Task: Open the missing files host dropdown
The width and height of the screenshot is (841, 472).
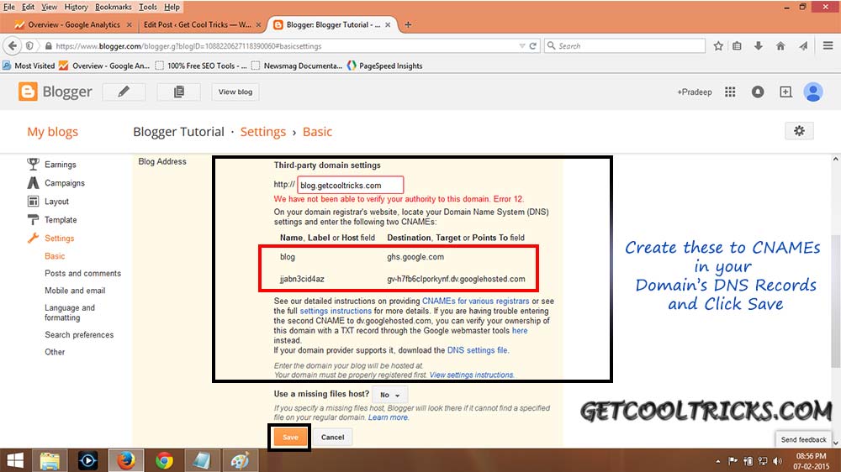Action: [x=390, y=395]
